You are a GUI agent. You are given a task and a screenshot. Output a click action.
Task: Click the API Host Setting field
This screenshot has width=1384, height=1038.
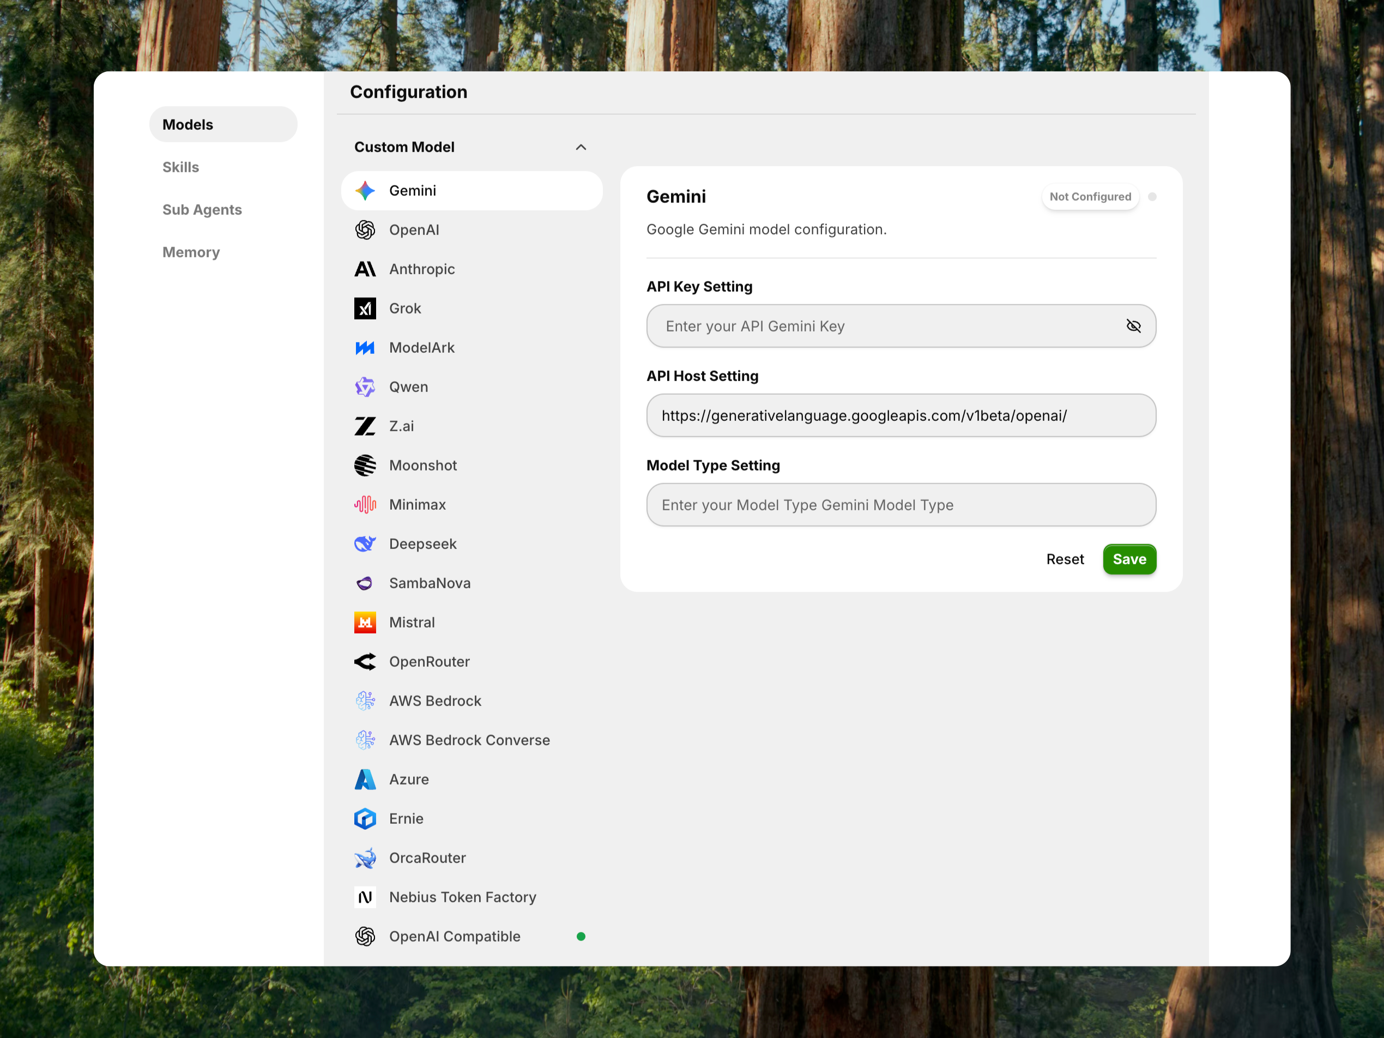click(901, 415)
